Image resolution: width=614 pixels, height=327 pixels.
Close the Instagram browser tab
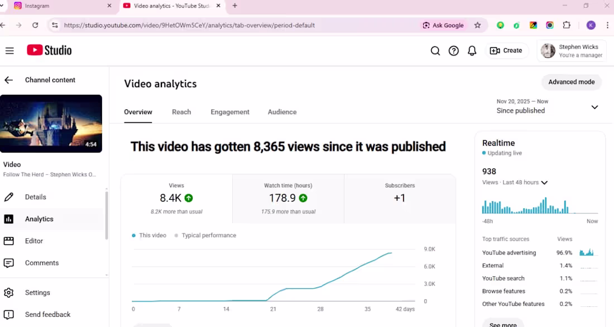[109, 6]
